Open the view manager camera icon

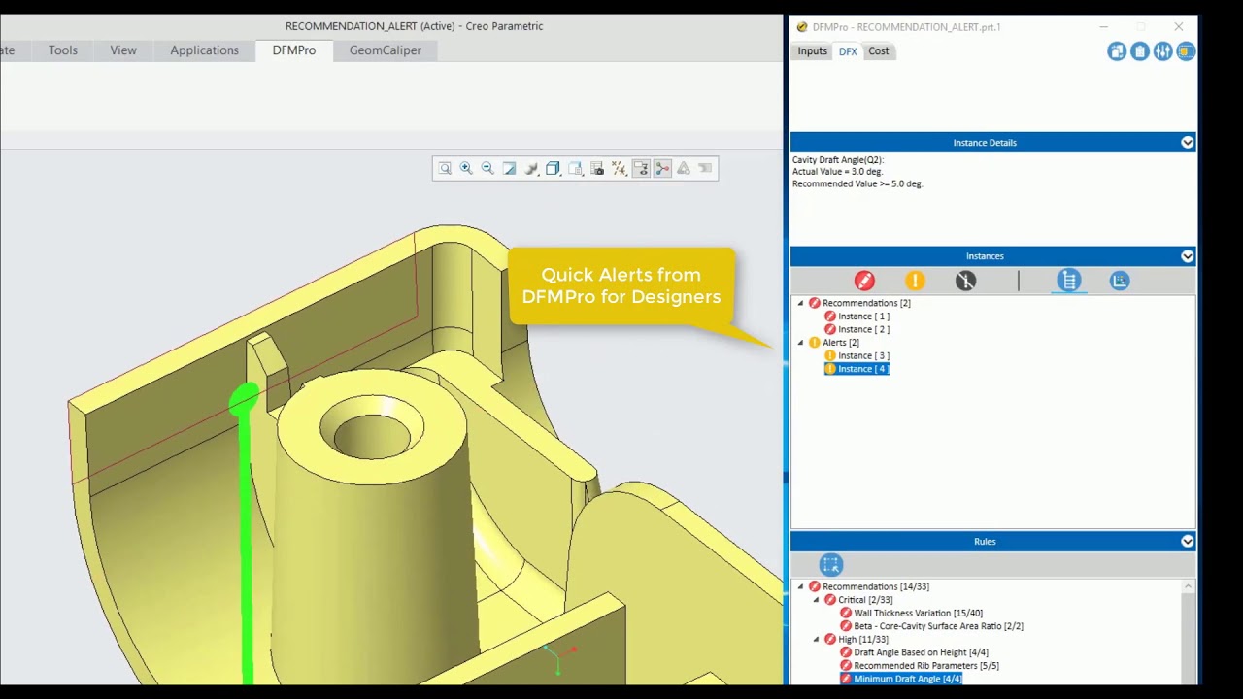[597, 169]
